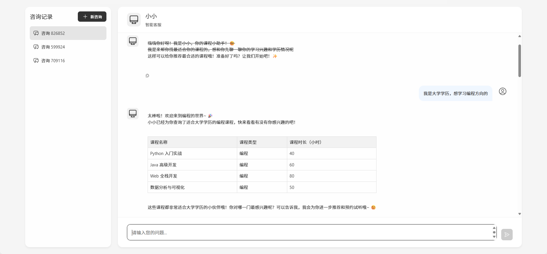Copy the first greeting message
Screen dimensions: 547x254
pos(147,76)
